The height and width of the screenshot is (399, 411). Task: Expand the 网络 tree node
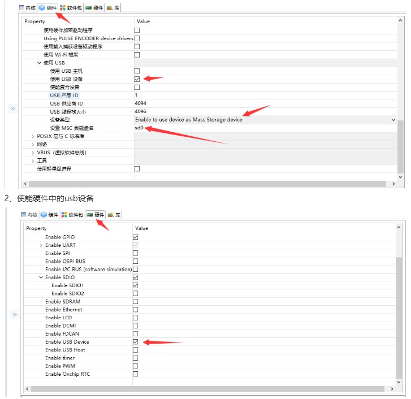(33, 144)
